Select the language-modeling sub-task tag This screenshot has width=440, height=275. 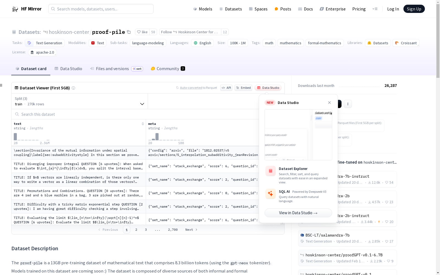148,43
